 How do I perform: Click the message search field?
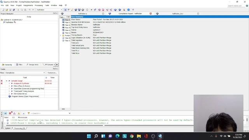tap(49, 113)
